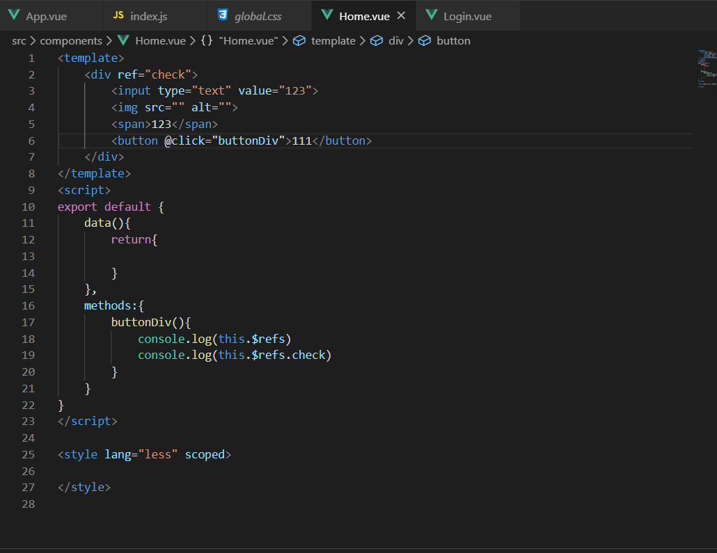Click the Home.vue file breadcrumb
This screenshot has width=717, height=553.
pyautogui.click(x=161, y=40)
